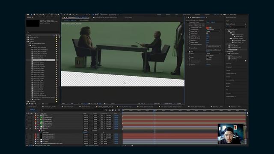Toggle visibility of first timeline layer

tap(27, 115)
